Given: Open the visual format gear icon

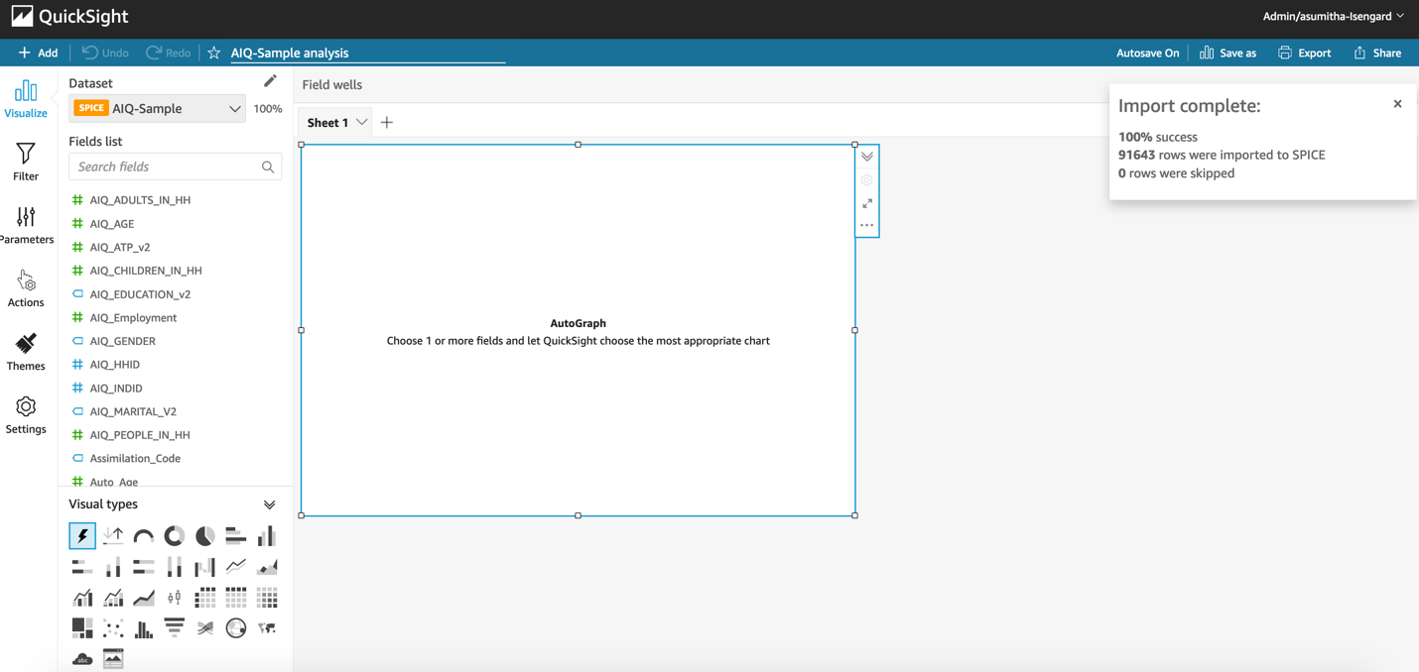Looking at the screenshot, I should [x=867, y=180].
